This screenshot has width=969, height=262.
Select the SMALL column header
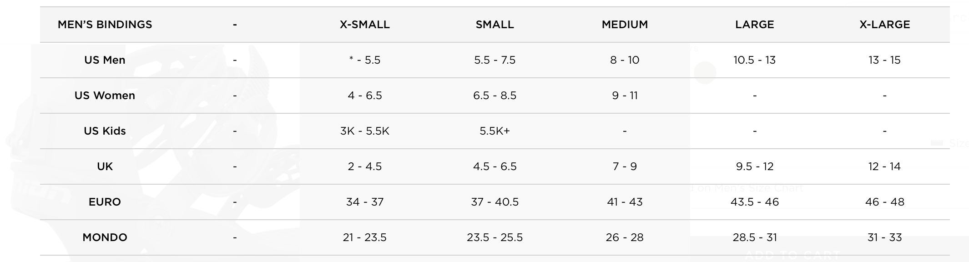point(495,25)
